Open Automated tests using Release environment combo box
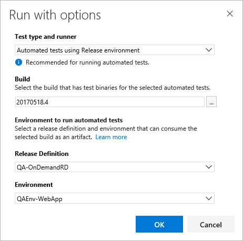243x241 pixels. pos(115,50)
